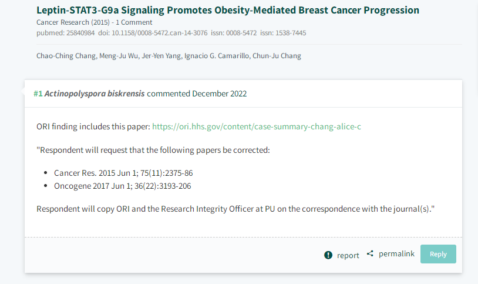
Task: Click the doi 10.1158/0008-5472.can-14-3076
Action: coord(153,33)
